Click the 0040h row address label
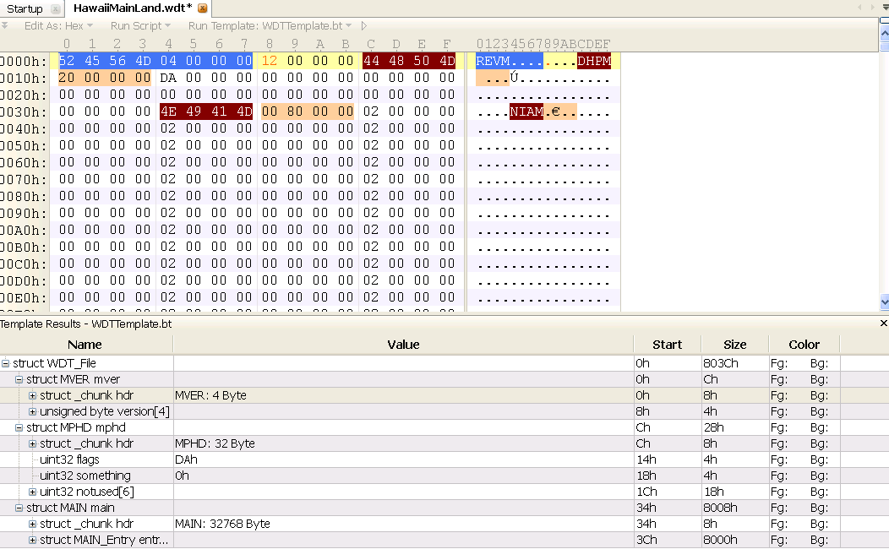The width and height of the screenshot is (889, 560). coord(23,128)
